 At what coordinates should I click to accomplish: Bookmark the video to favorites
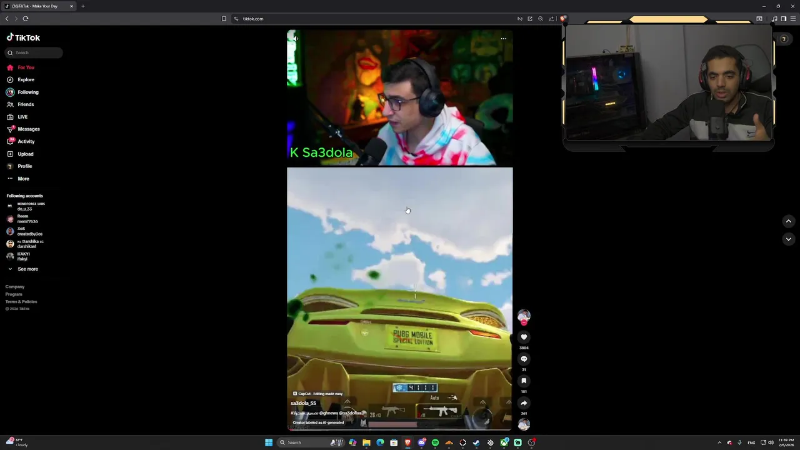pos(524,381)
